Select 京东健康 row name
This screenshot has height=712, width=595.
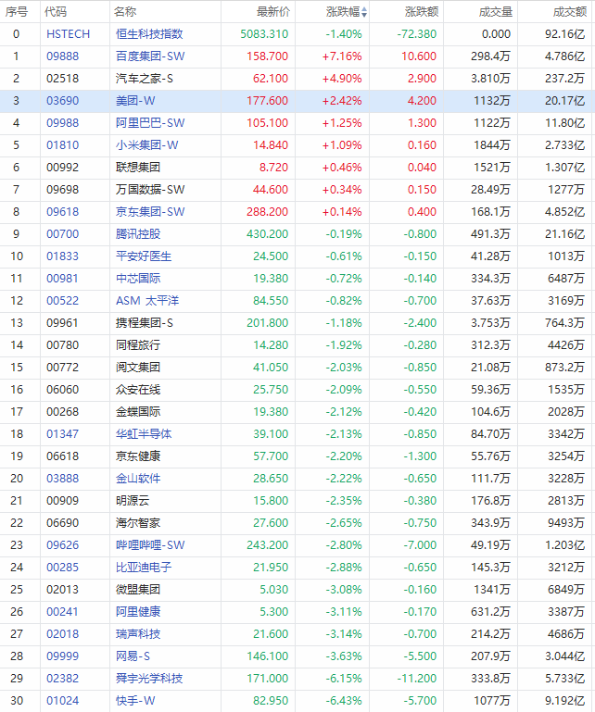(138, 456)
